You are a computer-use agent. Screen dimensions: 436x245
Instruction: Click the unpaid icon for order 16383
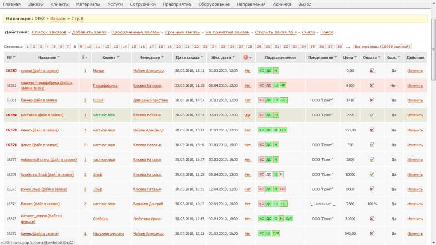(x=372, y=71)
